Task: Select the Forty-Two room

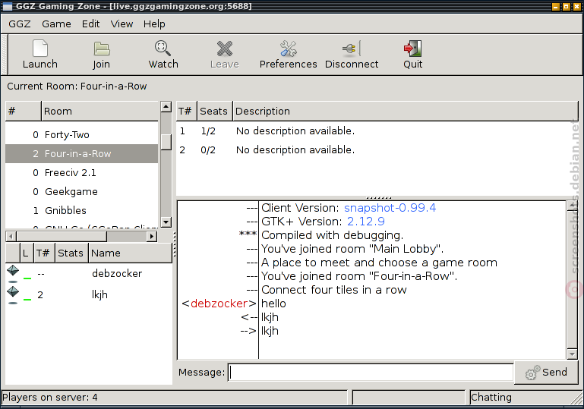Action: tap(82, 135)
